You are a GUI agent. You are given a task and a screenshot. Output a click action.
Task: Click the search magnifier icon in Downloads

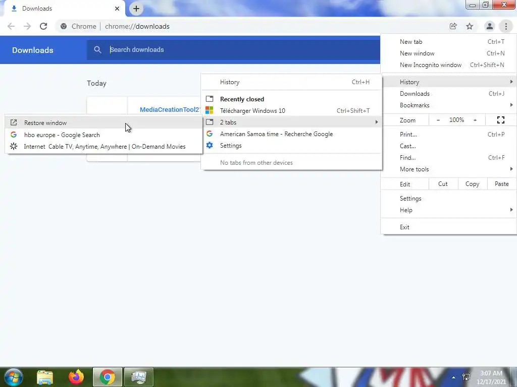point(97,50)
